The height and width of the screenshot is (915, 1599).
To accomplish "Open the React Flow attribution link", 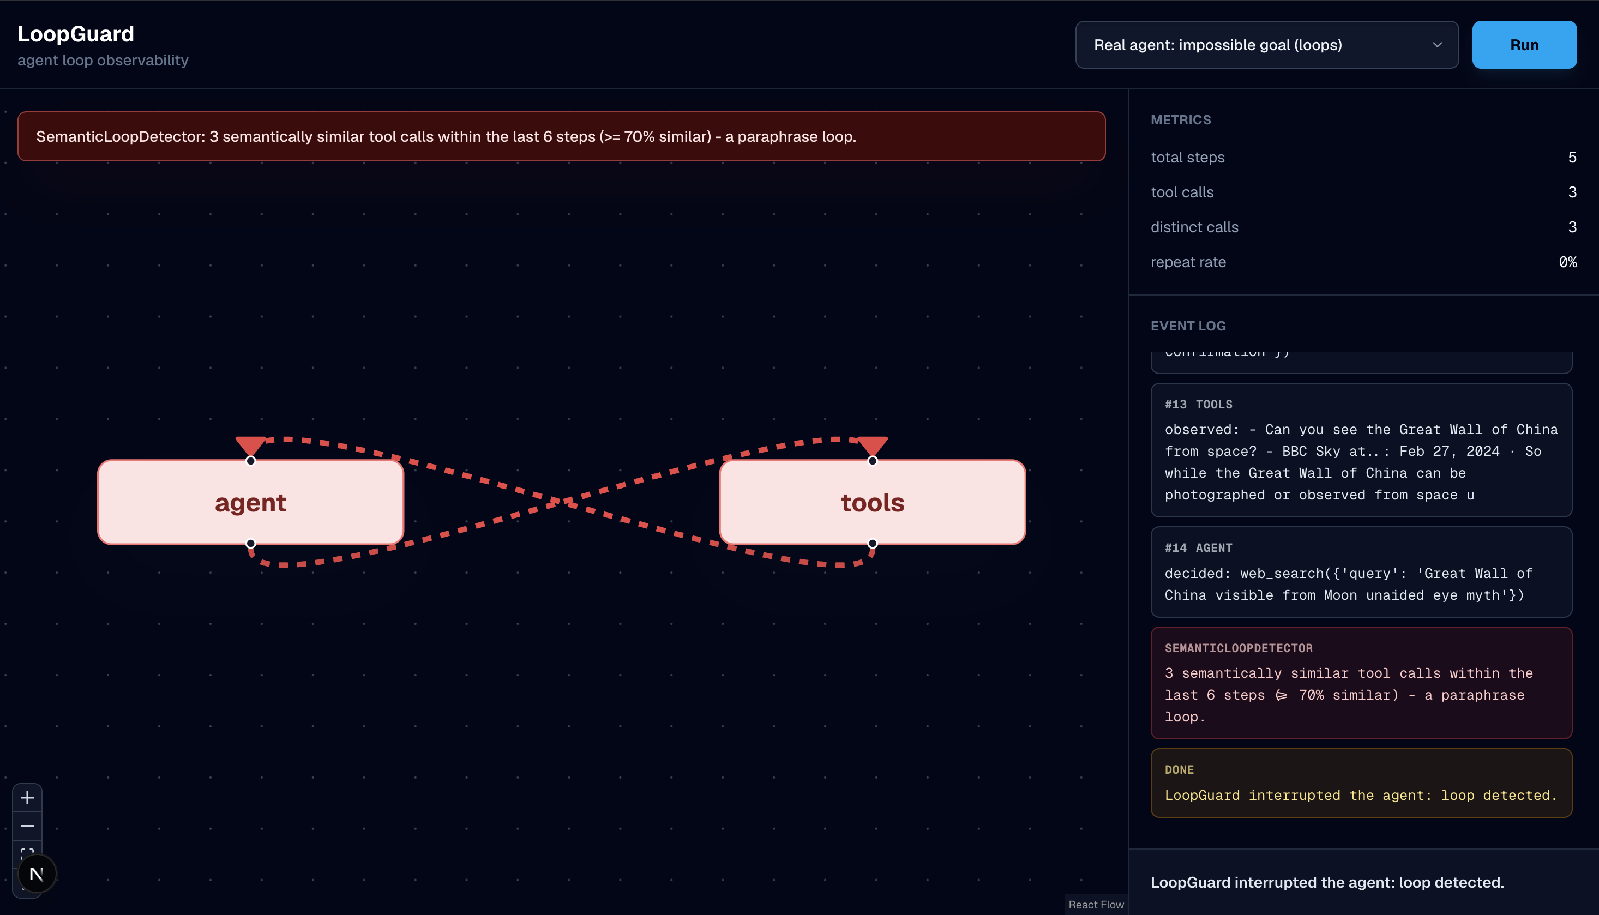I will (1096, 904).
